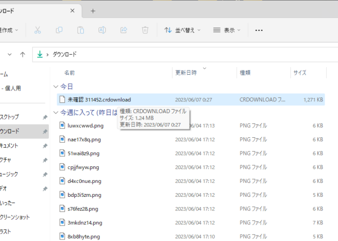Select the 未確認 311452.crdownload file

coord(99,99)
